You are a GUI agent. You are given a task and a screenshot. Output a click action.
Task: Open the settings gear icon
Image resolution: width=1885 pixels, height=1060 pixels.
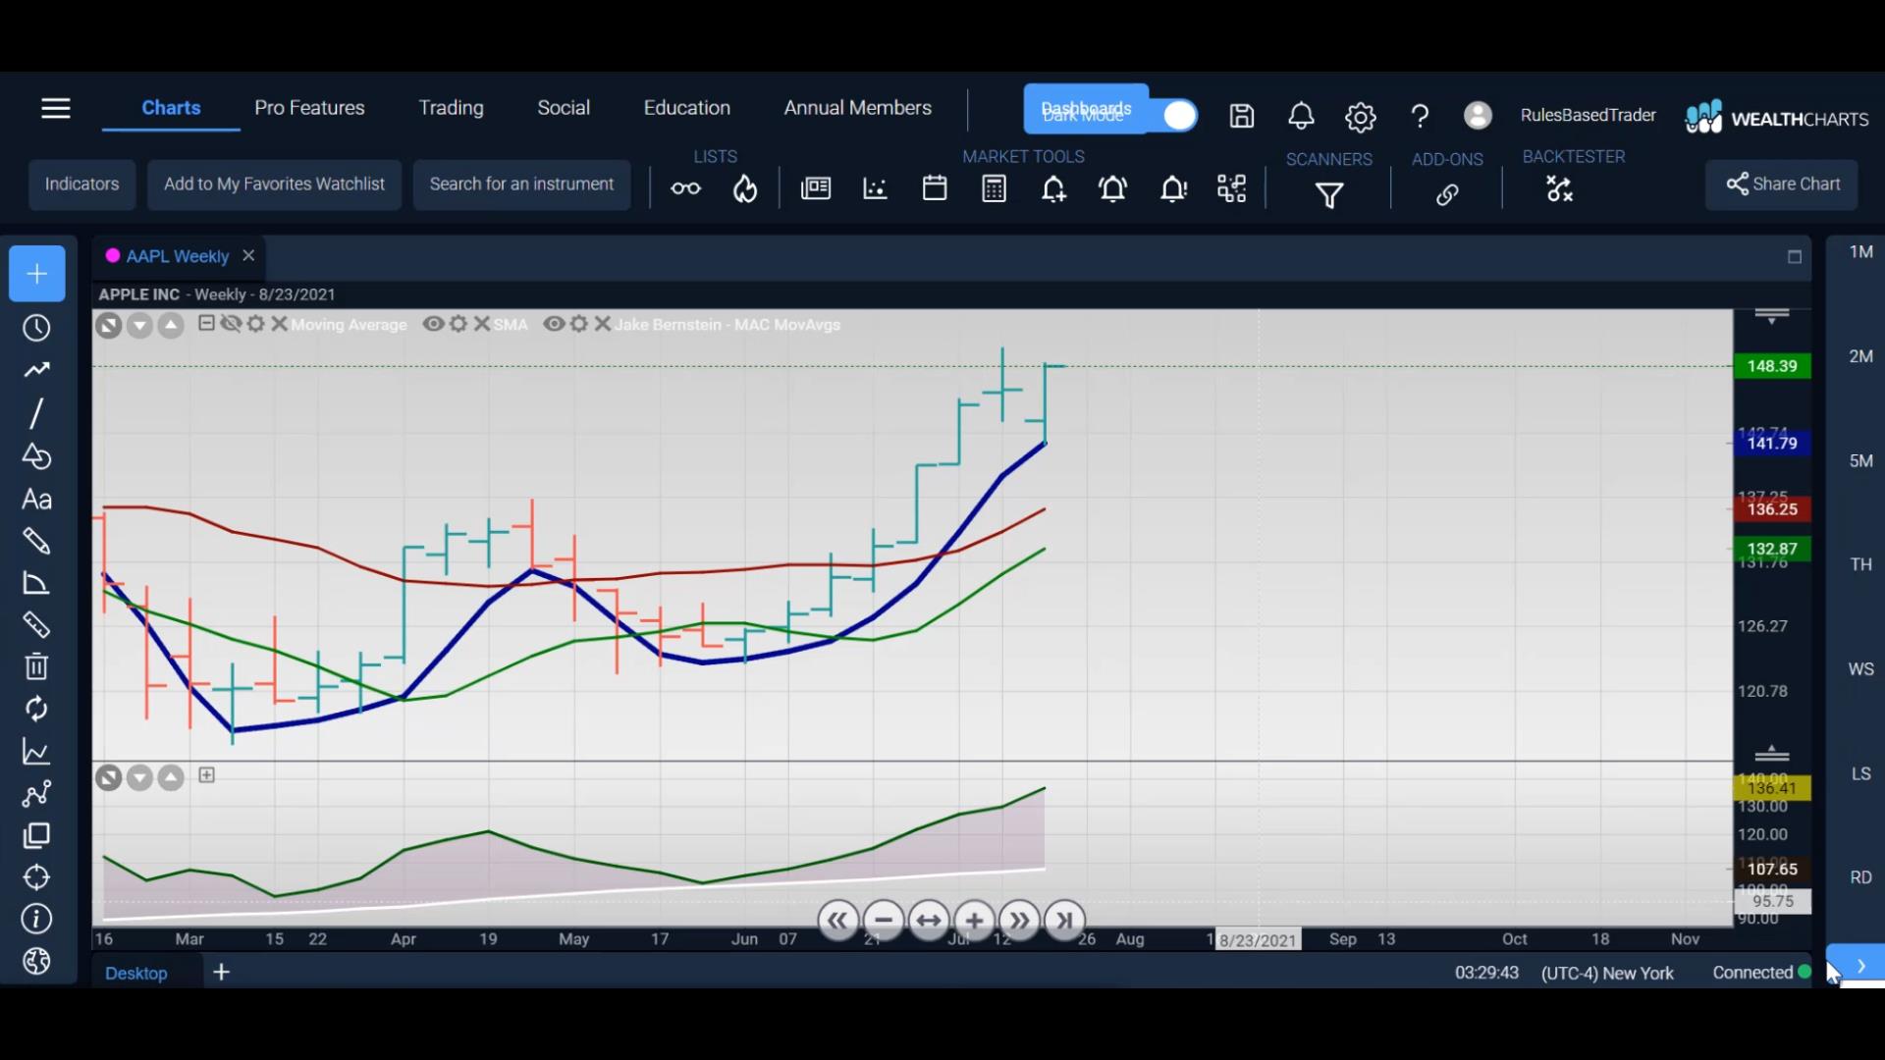coord(1360,117)
